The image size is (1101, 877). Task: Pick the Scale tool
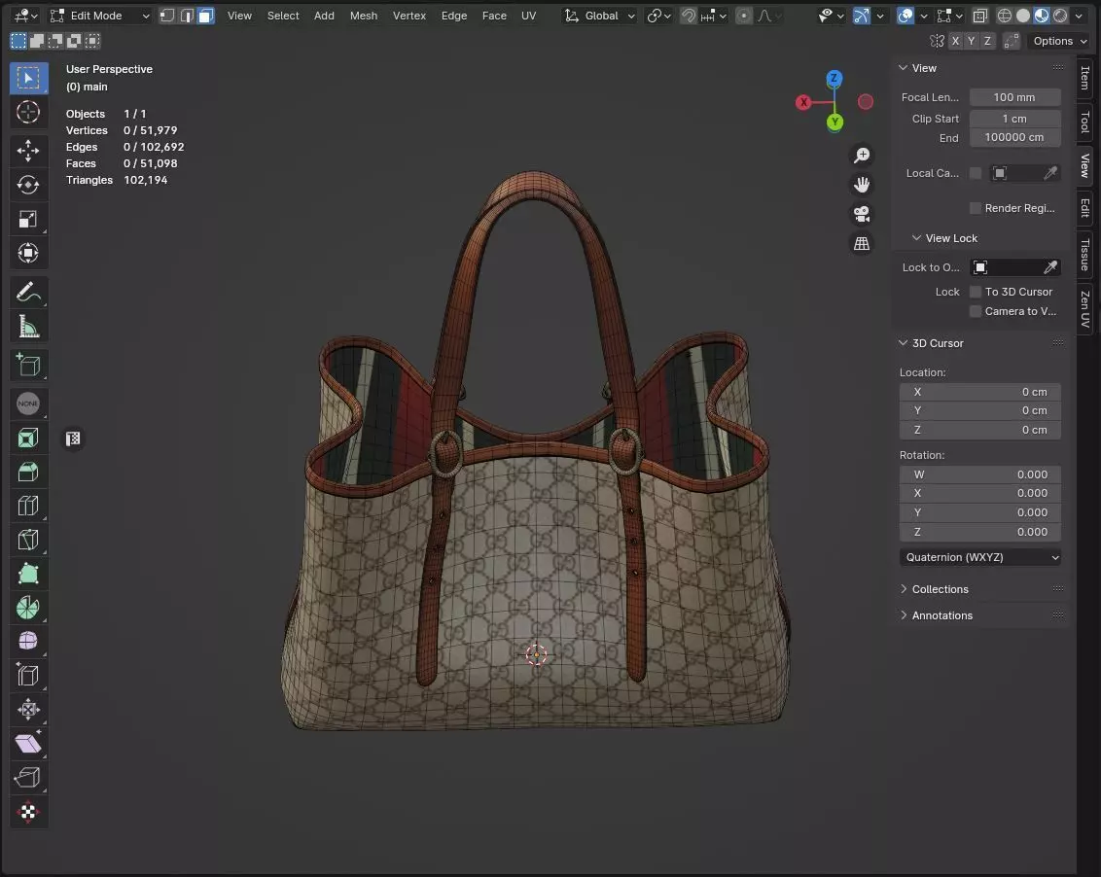pyautogui.click(x=28, y=219)
